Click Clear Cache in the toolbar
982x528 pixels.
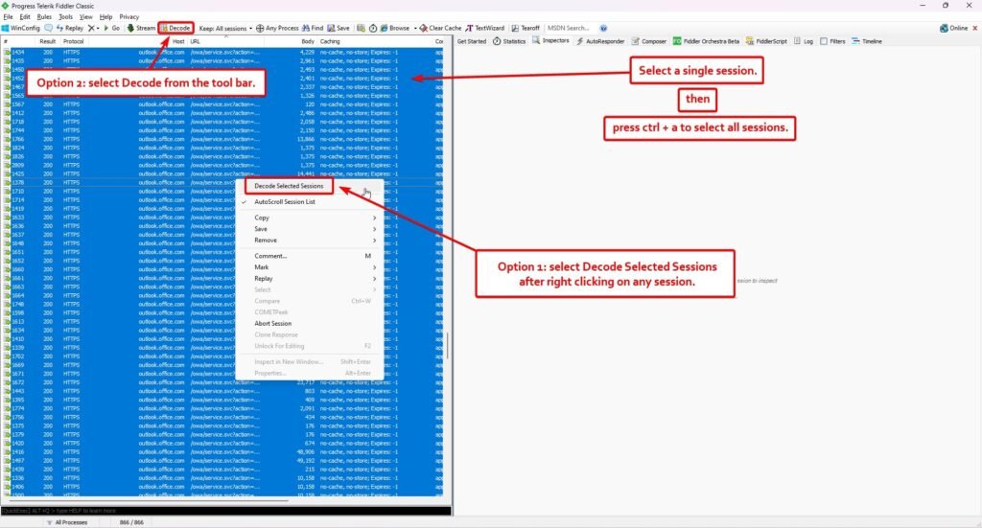(x=440, y=28)
